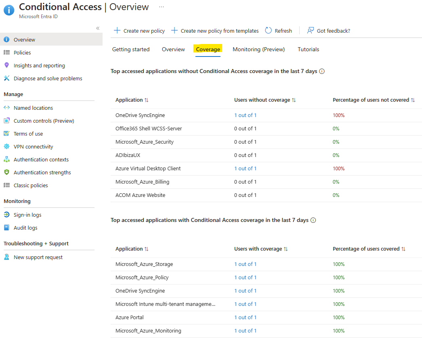
Task: Select the Microsoft_Azure_Security row name
Action: point(145,142)
